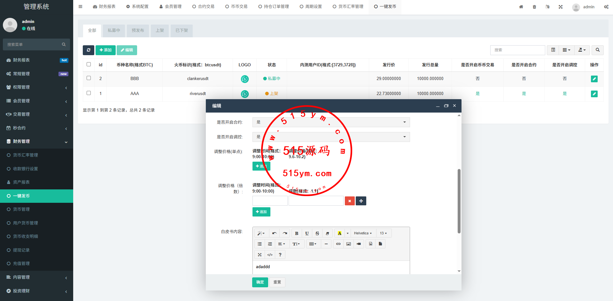Click the dark refresh button above the table

point(89,50)
